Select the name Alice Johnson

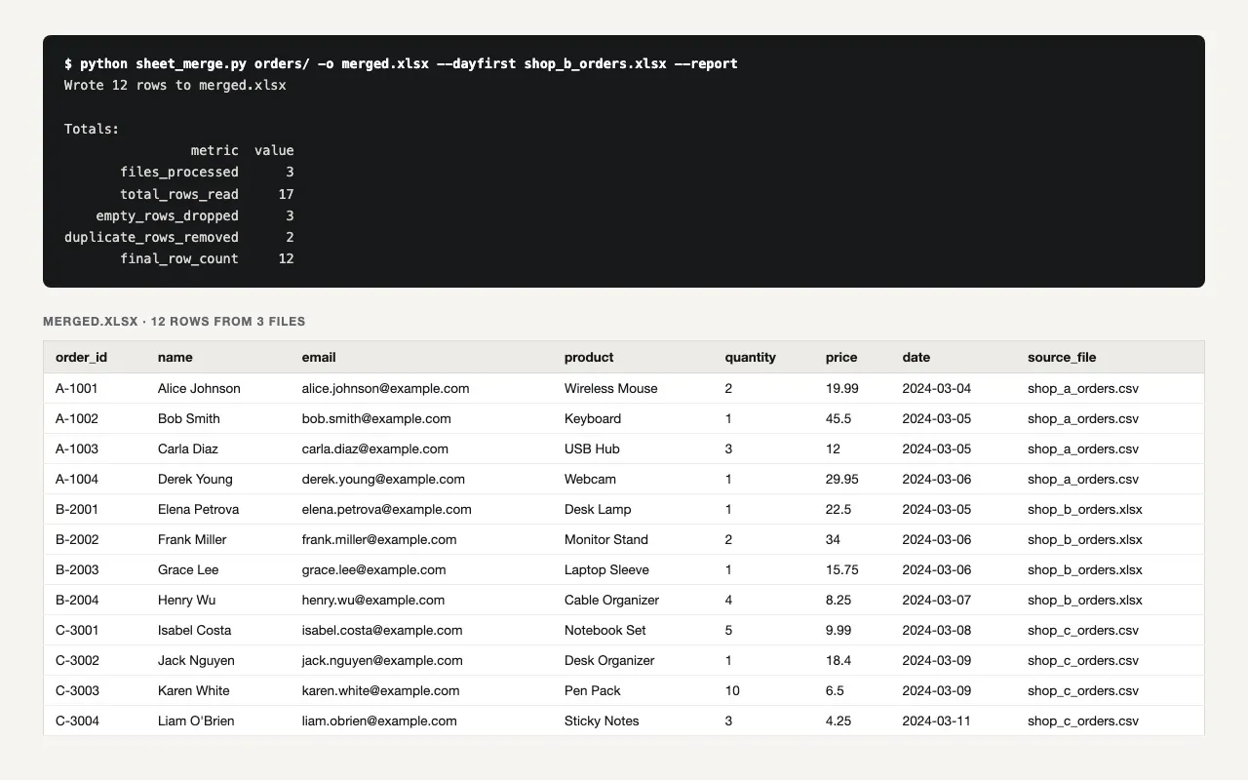pyautogui.click(x=199, y=388)
